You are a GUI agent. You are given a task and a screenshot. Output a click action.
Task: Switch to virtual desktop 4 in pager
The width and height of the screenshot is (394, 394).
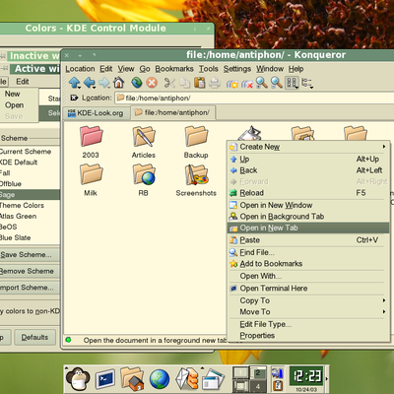[258, 386]
